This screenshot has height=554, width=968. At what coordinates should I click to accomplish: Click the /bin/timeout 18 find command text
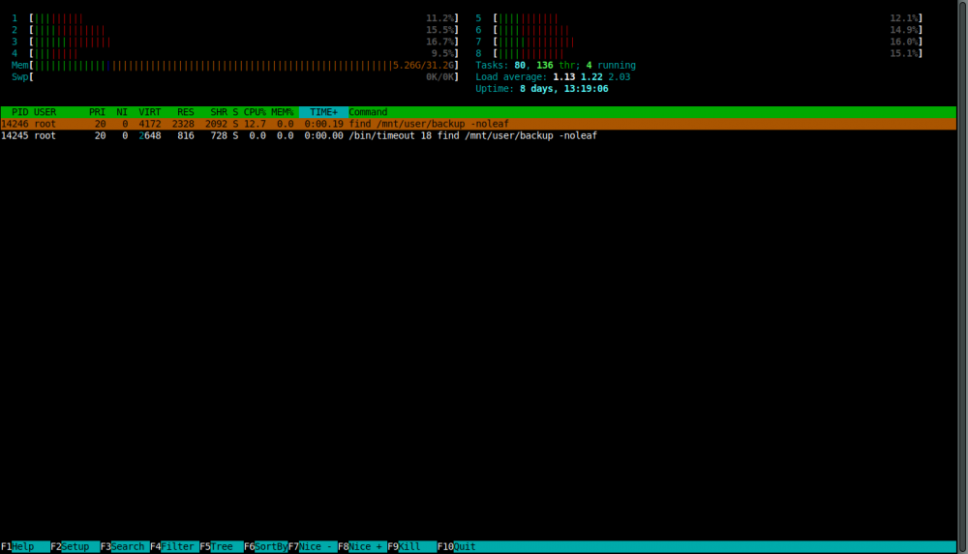[473, 135]
